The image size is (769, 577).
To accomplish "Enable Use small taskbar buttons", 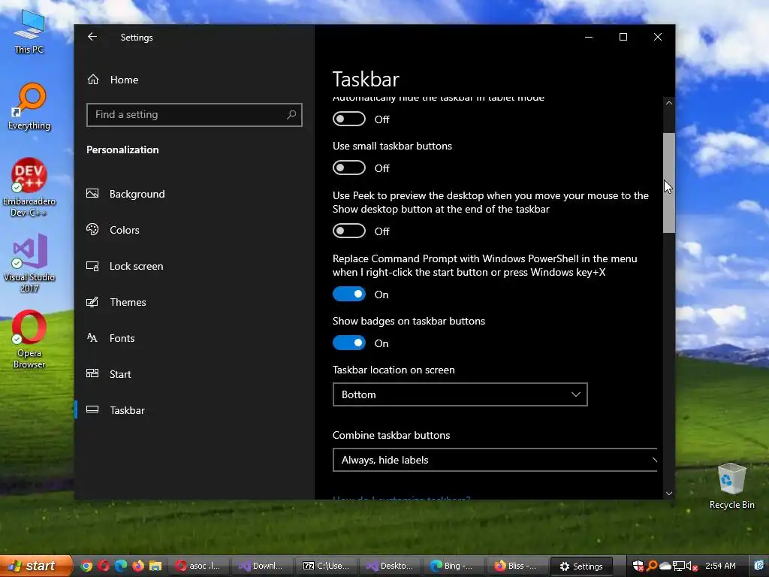I will [x=349, y=168].
